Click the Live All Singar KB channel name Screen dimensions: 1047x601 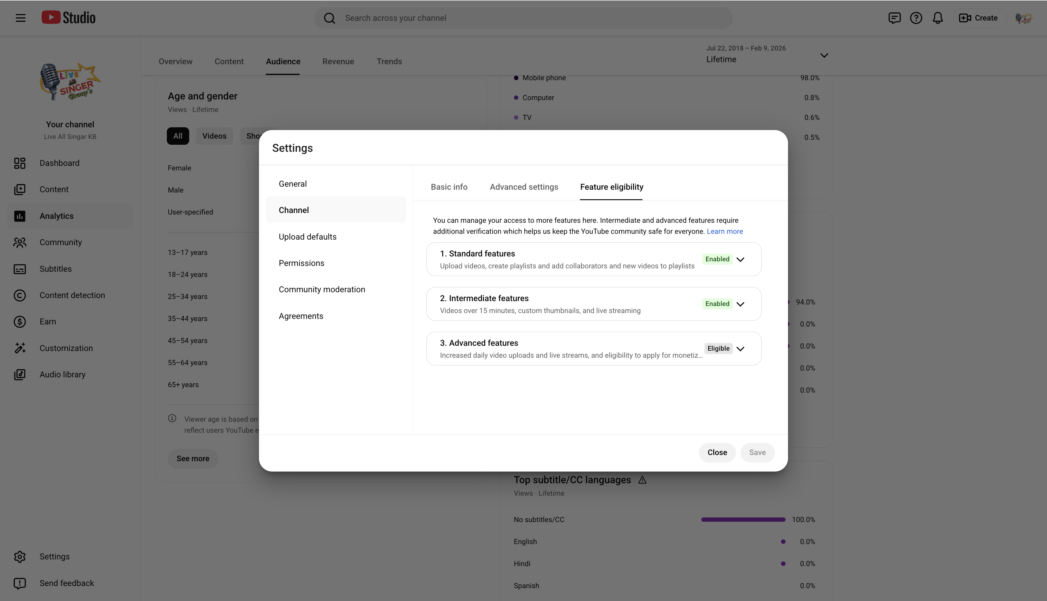[x=70, y=136]
